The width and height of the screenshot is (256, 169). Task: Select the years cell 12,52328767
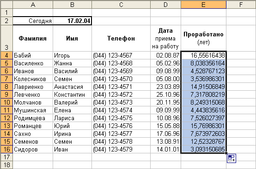(x=203, y=141)
